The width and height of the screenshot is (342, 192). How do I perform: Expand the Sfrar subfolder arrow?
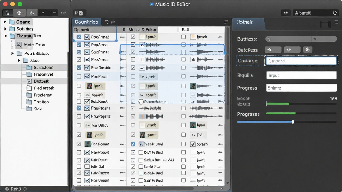[19, 61]
